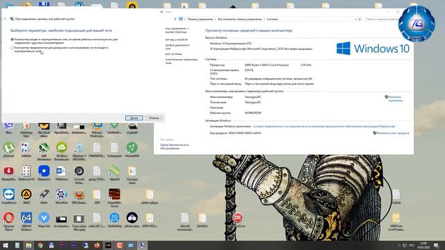
Task: Open Chrome from the taskbar
Action: tap(40, 245)
